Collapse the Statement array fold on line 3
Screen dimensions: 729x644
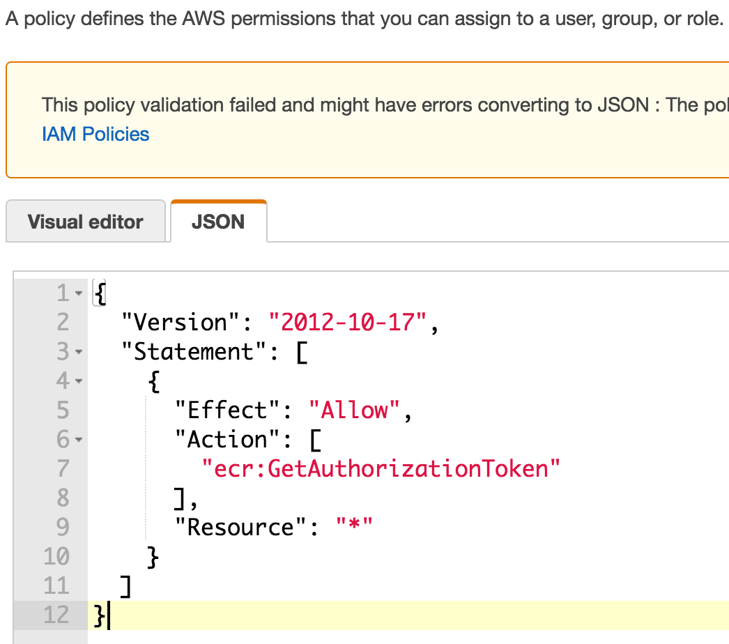pos(79,351)
